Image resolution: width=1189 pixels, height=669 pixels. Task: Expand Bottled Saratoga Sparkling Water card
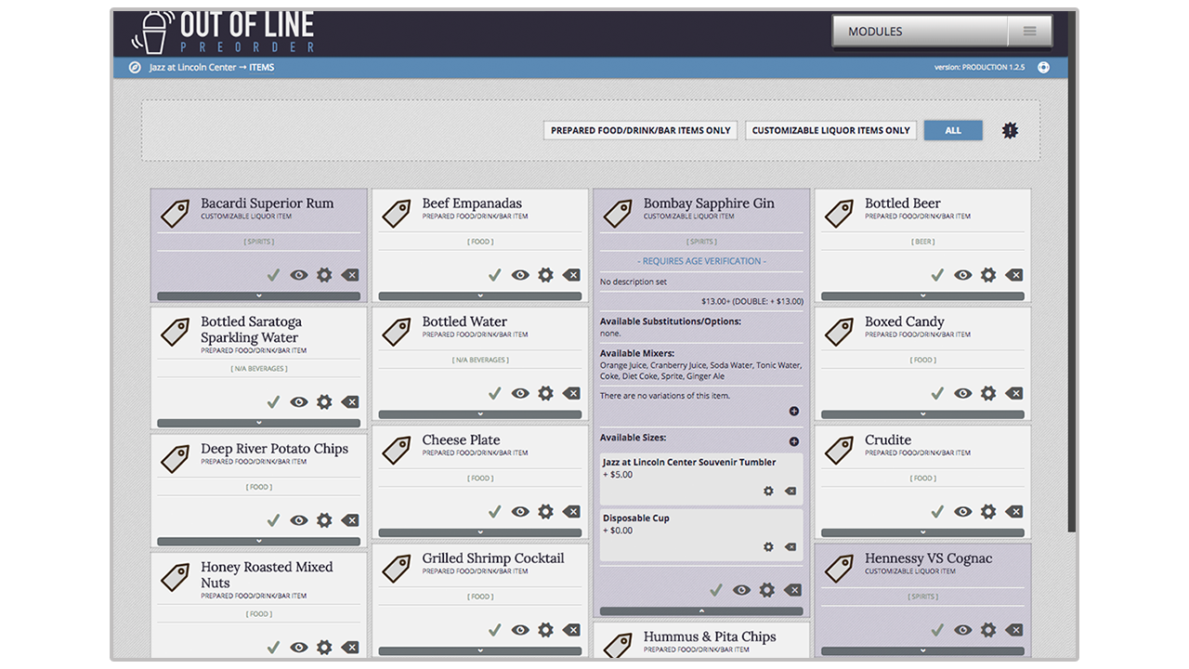click(259, 424)
